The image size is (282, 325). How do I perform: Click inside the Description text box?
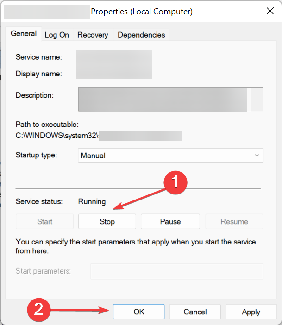click(162, 99)
